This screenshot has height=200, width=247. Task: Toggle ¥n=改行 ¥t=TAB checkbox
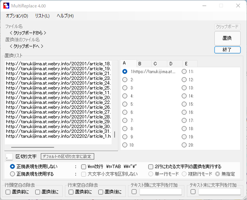tap(83, 167)
